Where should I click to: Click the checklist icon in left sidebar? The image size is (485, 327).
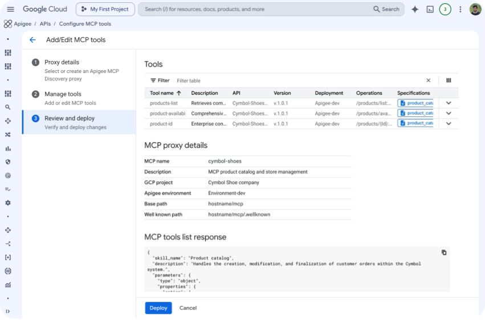[x=8, y=189]
